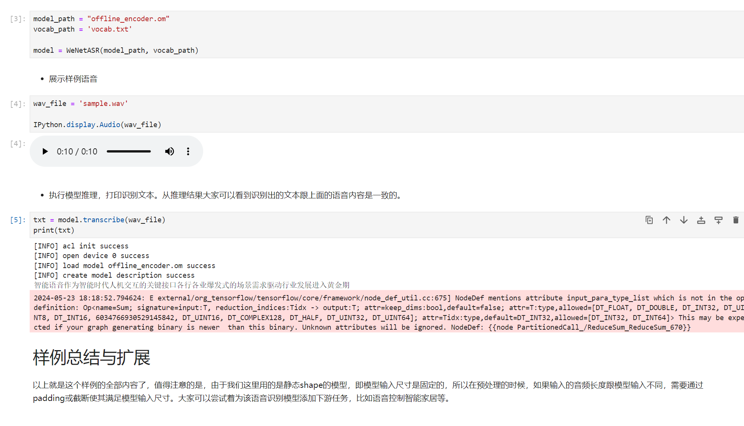Screen dimensions: 744x426
Task: Select the [3]: cell prompt
Action: (x=18, y=19)
